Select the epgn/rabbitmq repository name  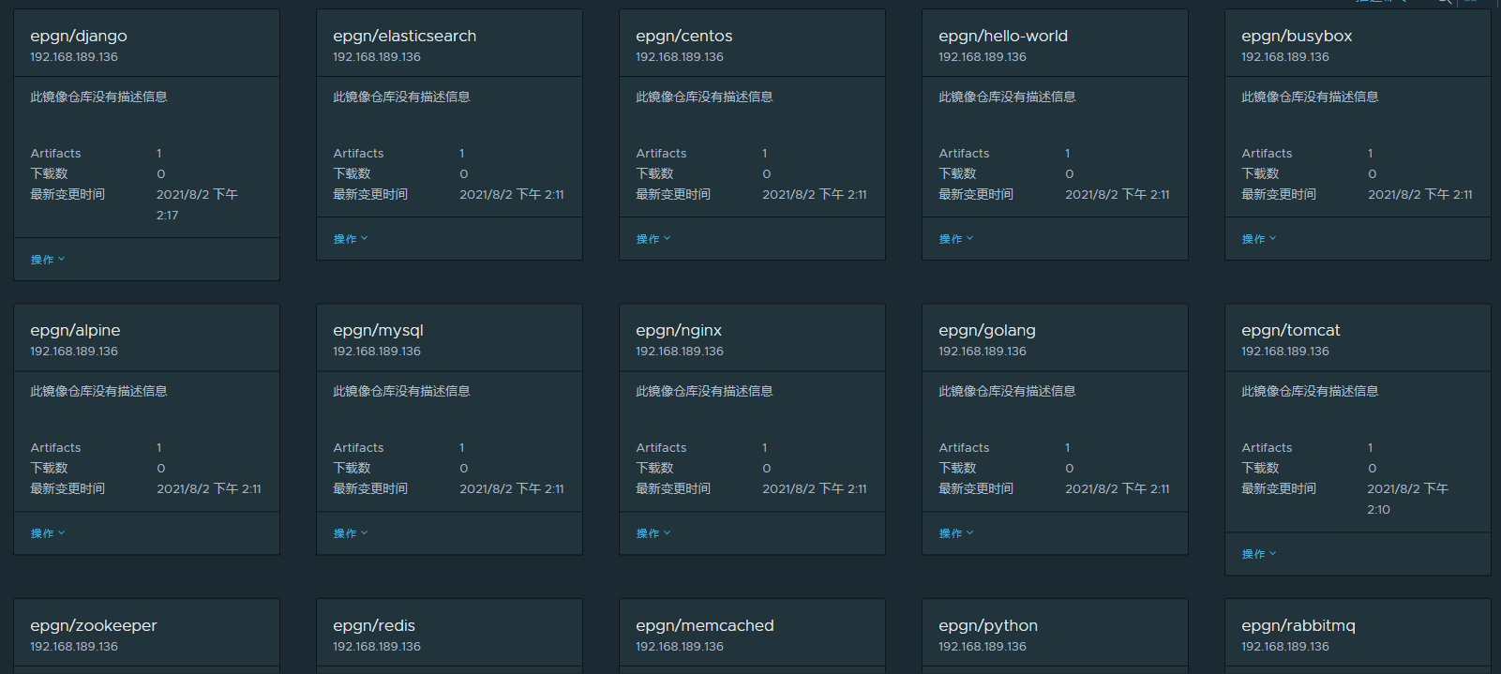[x=1298, y=625]
